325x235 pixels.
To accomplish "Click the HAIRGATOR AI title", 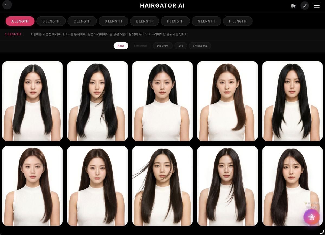I will click(x=162, y=6).
